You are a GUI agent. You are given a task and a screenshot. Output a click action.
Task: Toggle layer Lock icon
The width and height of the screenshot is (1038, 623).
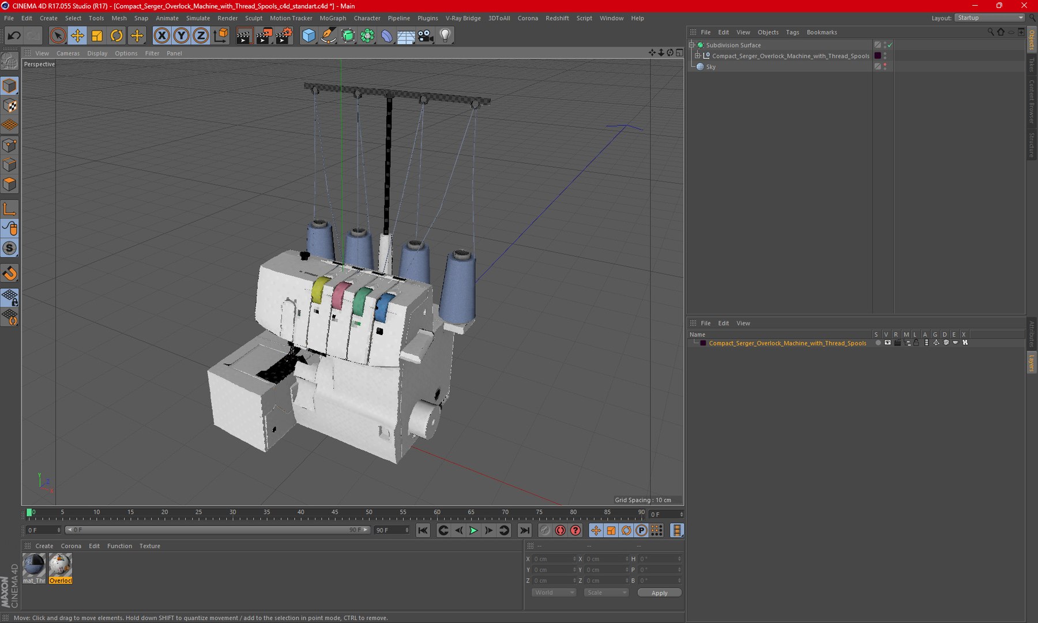[x=916, y=343]
